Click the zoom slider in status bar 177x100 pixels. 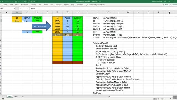click(170, 99)
